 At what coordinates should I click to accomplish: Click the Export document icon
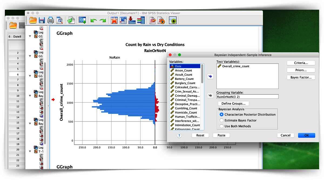(71, 20)
